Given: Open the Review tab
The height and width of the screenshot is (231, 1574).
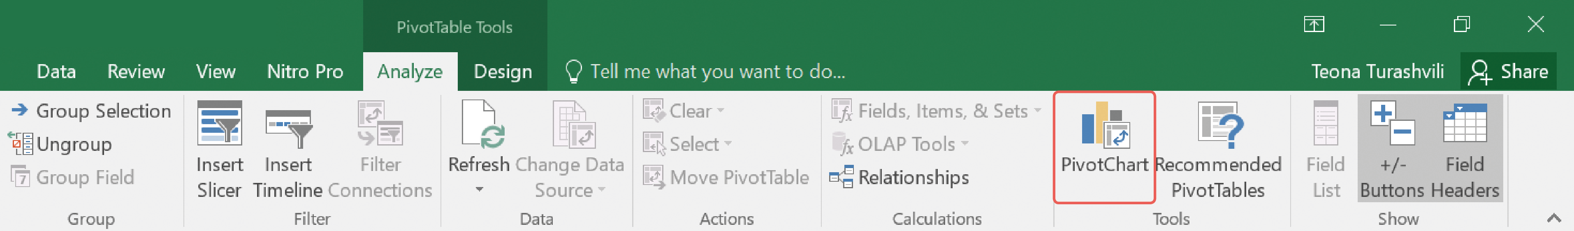Looking at the screenshot, I should [x=136, y=72].
